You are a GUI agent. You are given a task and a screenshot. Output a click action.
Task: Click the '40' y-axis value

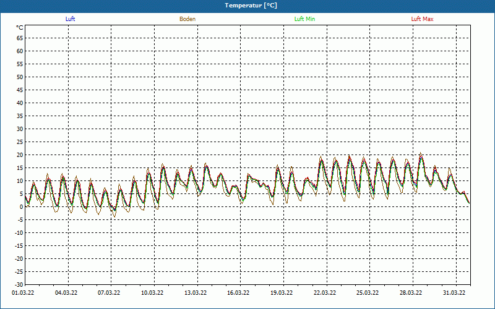[x=20, y=103]
